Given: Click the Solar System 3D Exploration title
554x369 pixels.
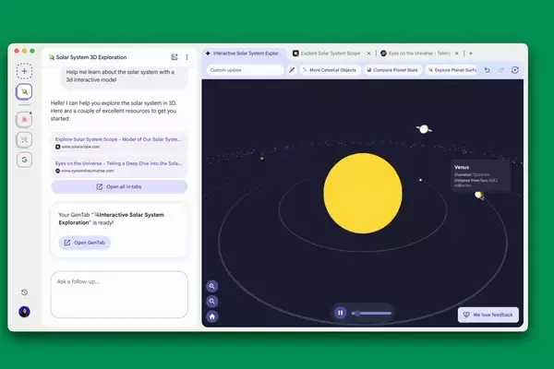Looking at the screenshot, I should click(91, 57).
